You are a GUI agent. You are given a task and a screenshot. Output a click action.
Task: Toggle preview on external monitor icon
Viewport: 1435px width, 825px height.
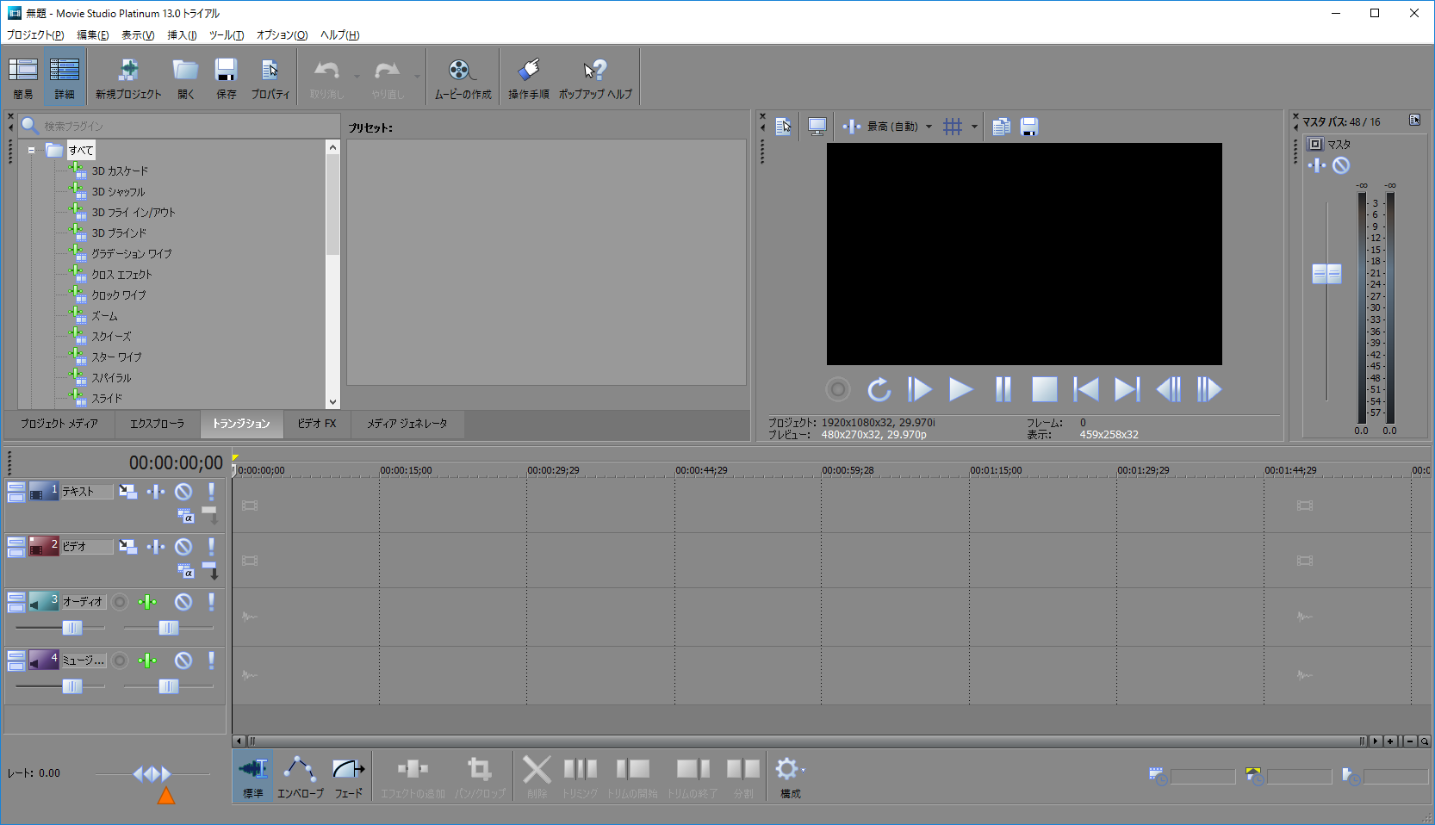coord(817,127)
